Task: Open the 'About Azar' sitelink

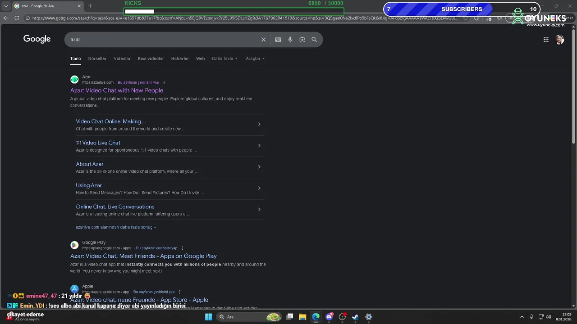Action: [x=90, y=164]
